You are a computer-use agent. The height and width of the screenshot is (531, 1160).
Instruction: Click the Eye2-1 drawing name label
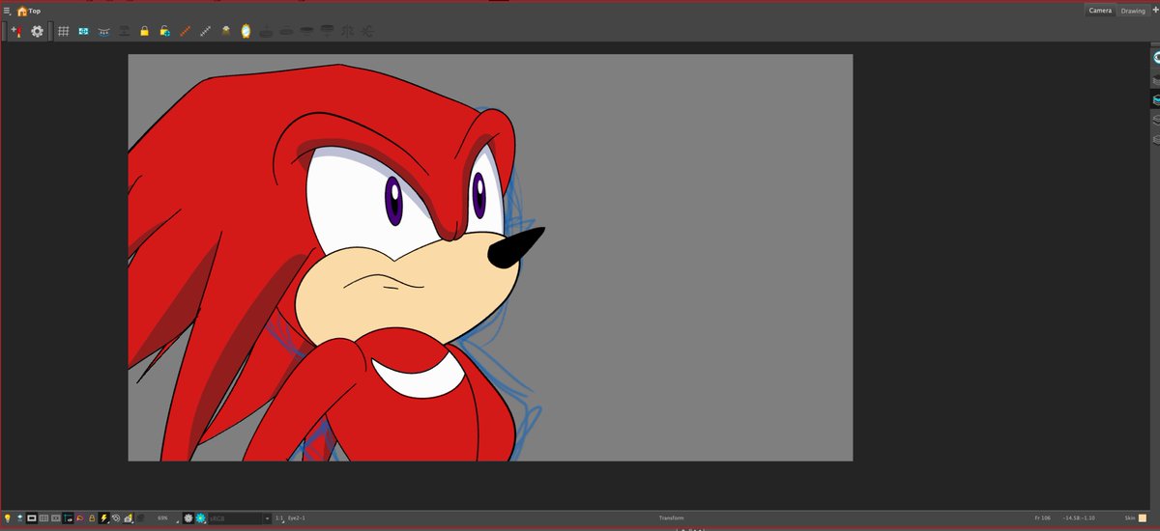pos(296,518)
